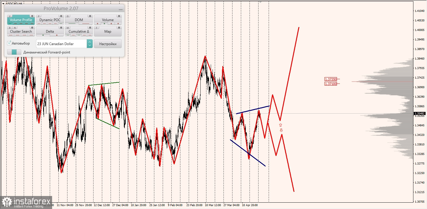Click the F hotkey tab on Map
Image resolution: width=427 pixels, height=209 pixels.
(x=97, y=28)
